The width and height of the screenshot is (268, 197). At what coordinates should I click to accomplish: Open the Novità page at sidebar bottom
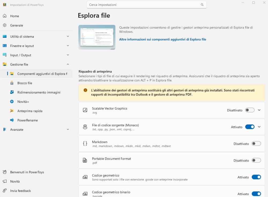tap(15, 181)
